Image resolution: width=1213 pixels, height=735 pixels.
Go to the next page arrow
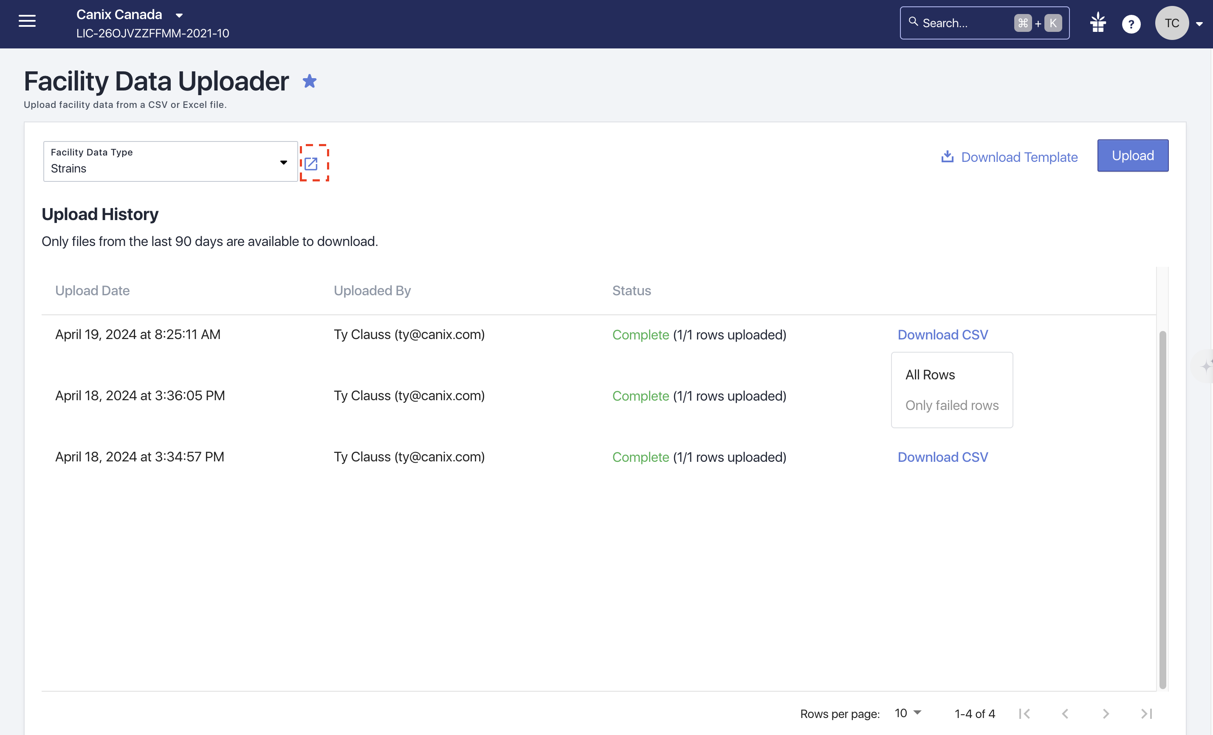1106,713
